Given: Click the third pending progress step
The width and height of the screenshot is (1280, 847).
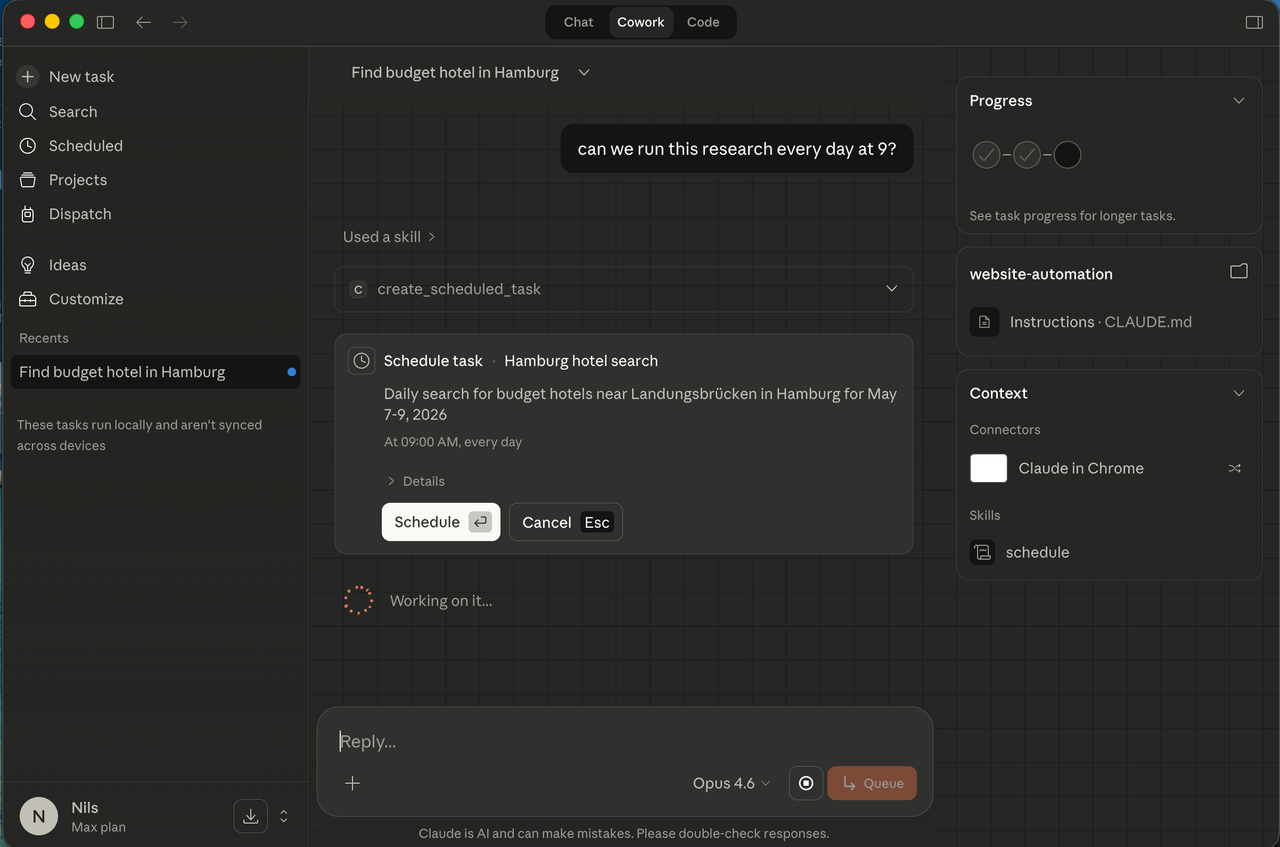Looking at the screenshot, I should (1067, 155).
